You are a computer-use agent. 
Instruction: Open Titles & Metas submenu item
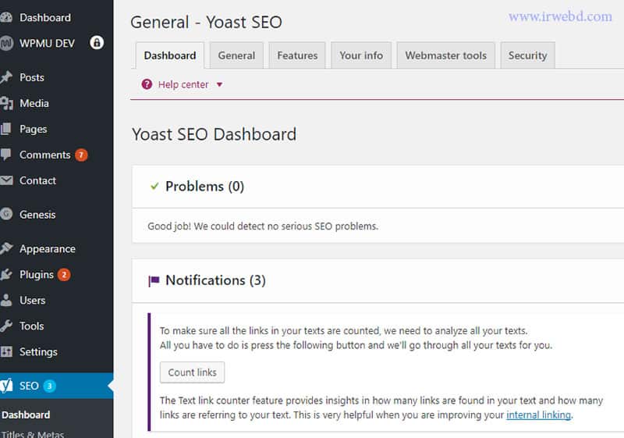pyautogui.click(x=33, y=434)
